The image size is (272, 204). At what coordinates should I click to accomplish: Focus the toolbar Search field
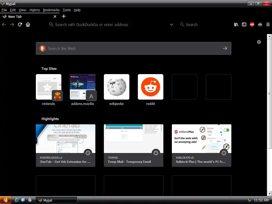tap(205, 24)
